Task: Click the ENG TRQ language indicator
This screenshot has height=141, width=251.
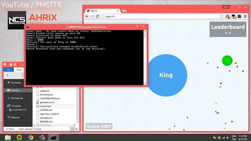Action: tap(234, 137)
